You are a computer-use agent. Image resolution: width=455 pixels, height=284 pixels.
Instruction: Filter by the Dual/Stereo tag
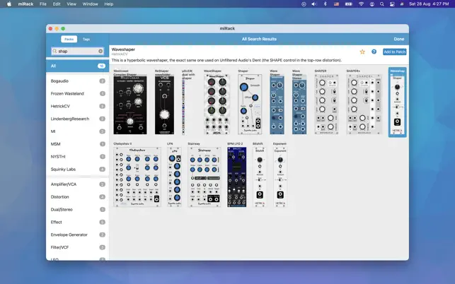coord(77,210)
